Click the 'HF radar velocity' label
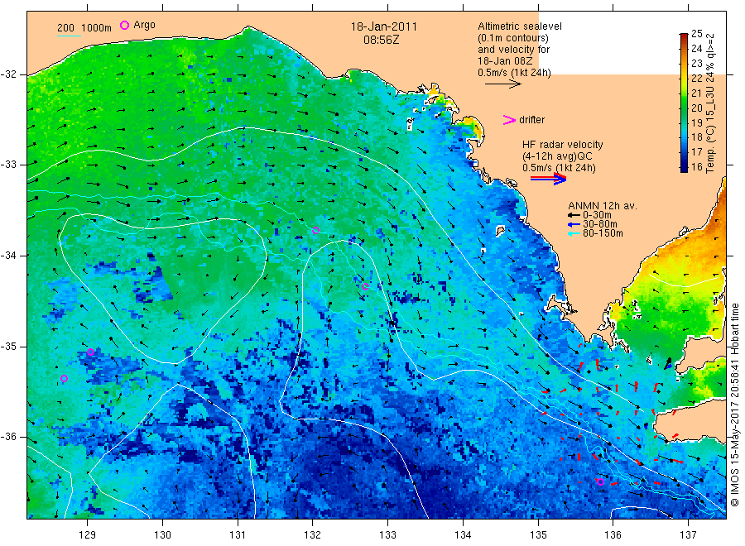 563,145
